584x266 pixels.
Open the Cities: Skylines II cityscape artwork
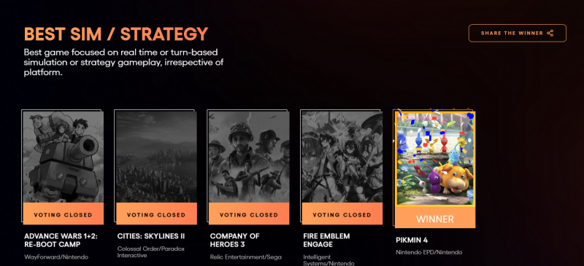156,157
